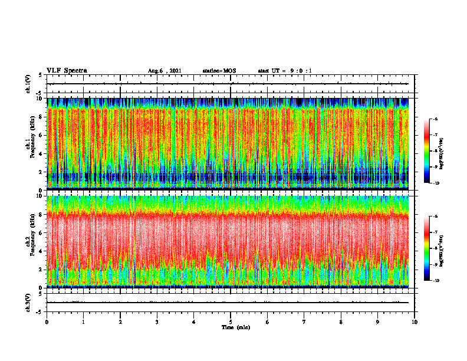
Task: Click the "8" kHz tick on the ch.1 frequency axis
Action: click(41, 117)
